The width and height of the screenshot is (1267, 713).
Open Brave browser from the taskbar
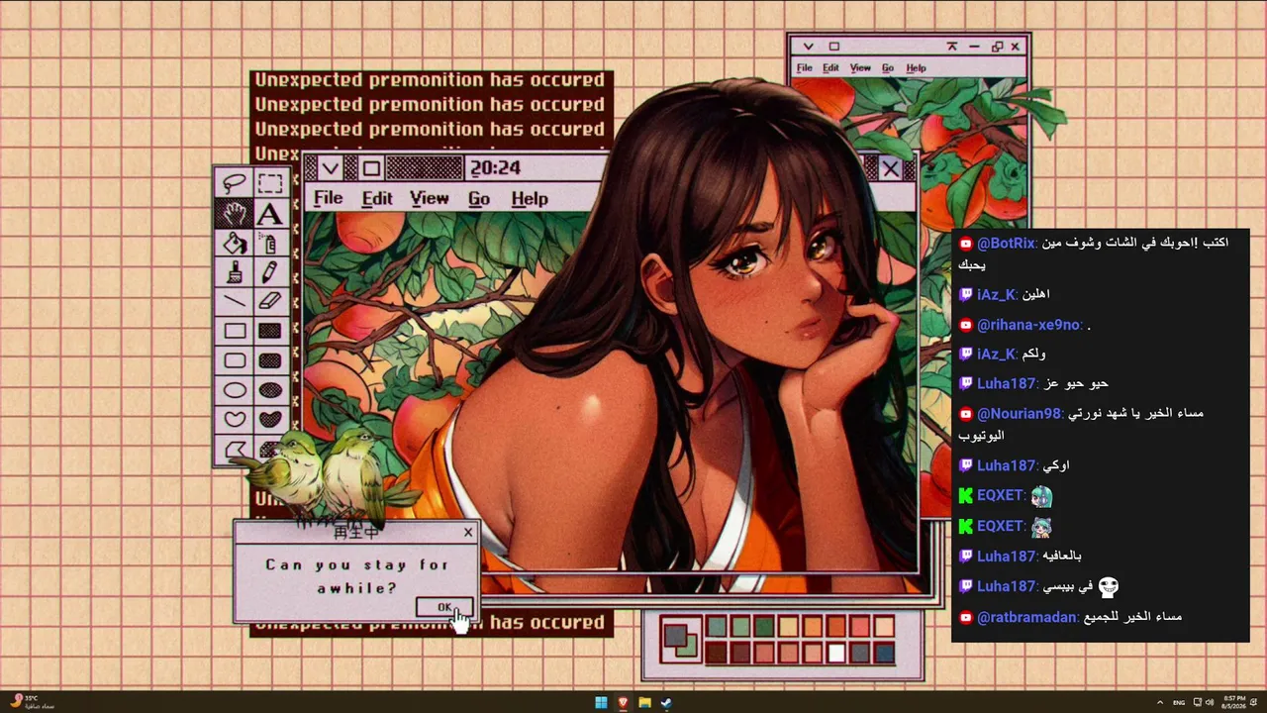click(x=623, y=703)
